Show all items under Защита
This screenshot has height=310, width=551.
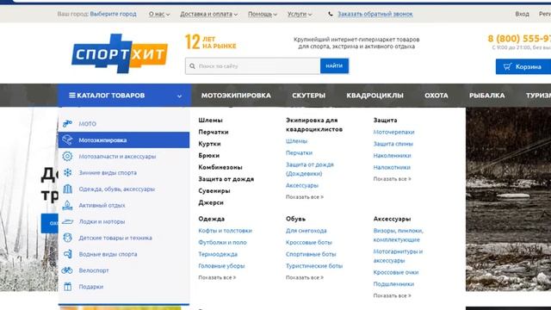pos(393,179)
